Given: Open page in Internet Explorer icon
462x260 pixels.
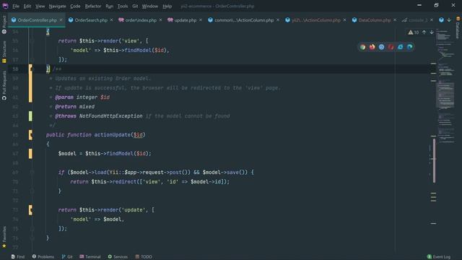Looking at the screenshot, I should [x=401, y=47].
